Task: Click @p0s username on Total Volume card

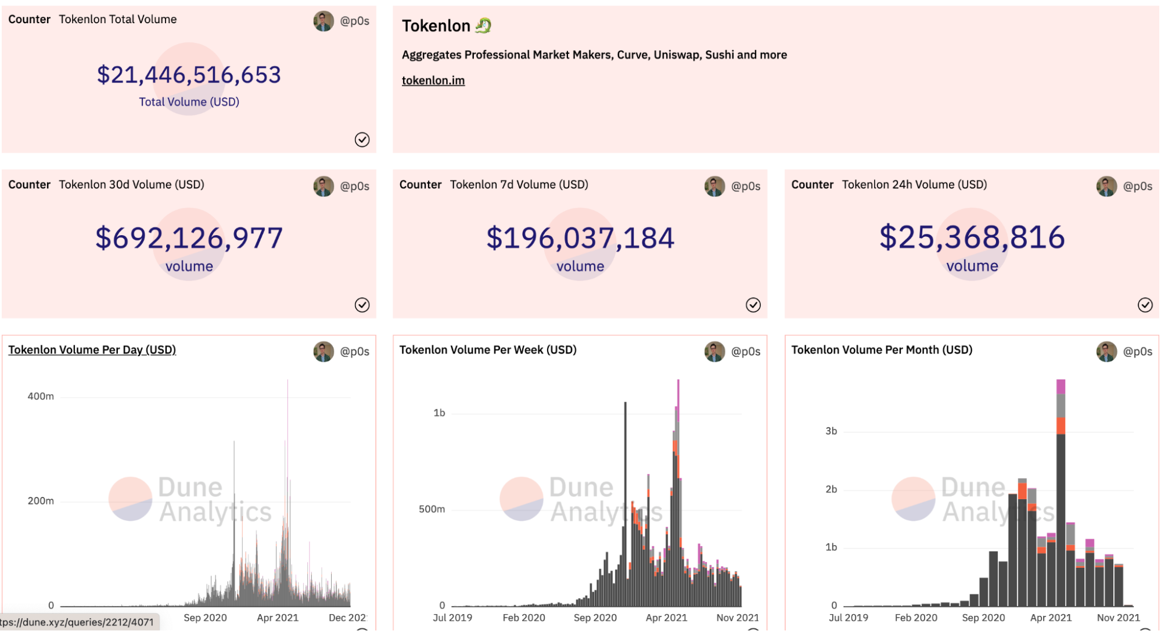Action: [355, 21]
